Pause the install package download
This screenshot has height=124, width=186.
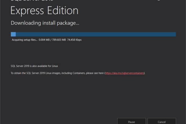pyautogui.click(x=131, y=121)
